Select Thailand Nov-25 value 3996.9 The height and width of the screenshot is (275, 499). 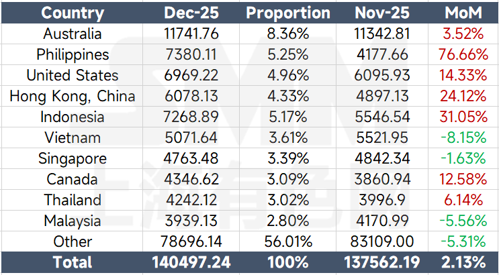coord(381,200)
